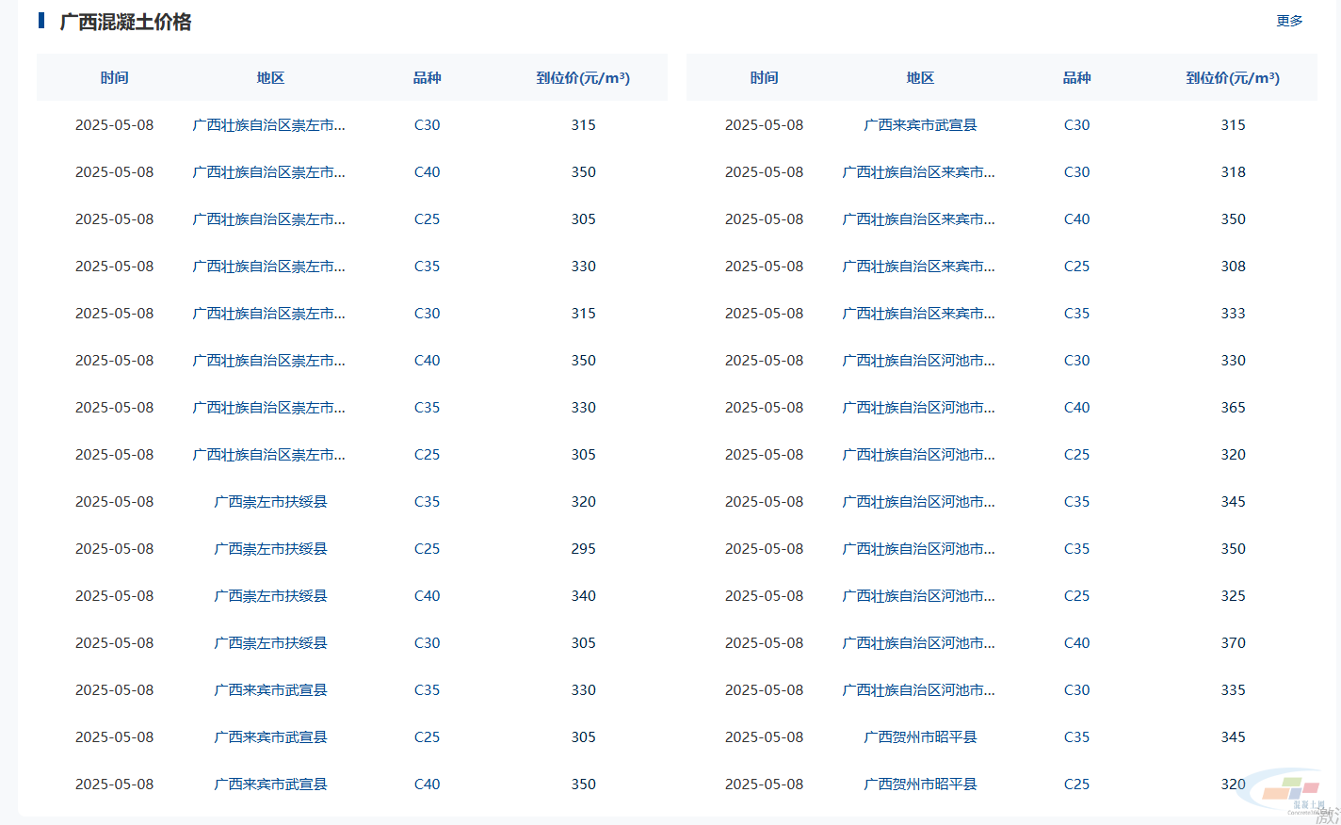This screenshot has width=1341, height=825.
Task: Click the region link in the 365 price row
Action: coord(918,408)
